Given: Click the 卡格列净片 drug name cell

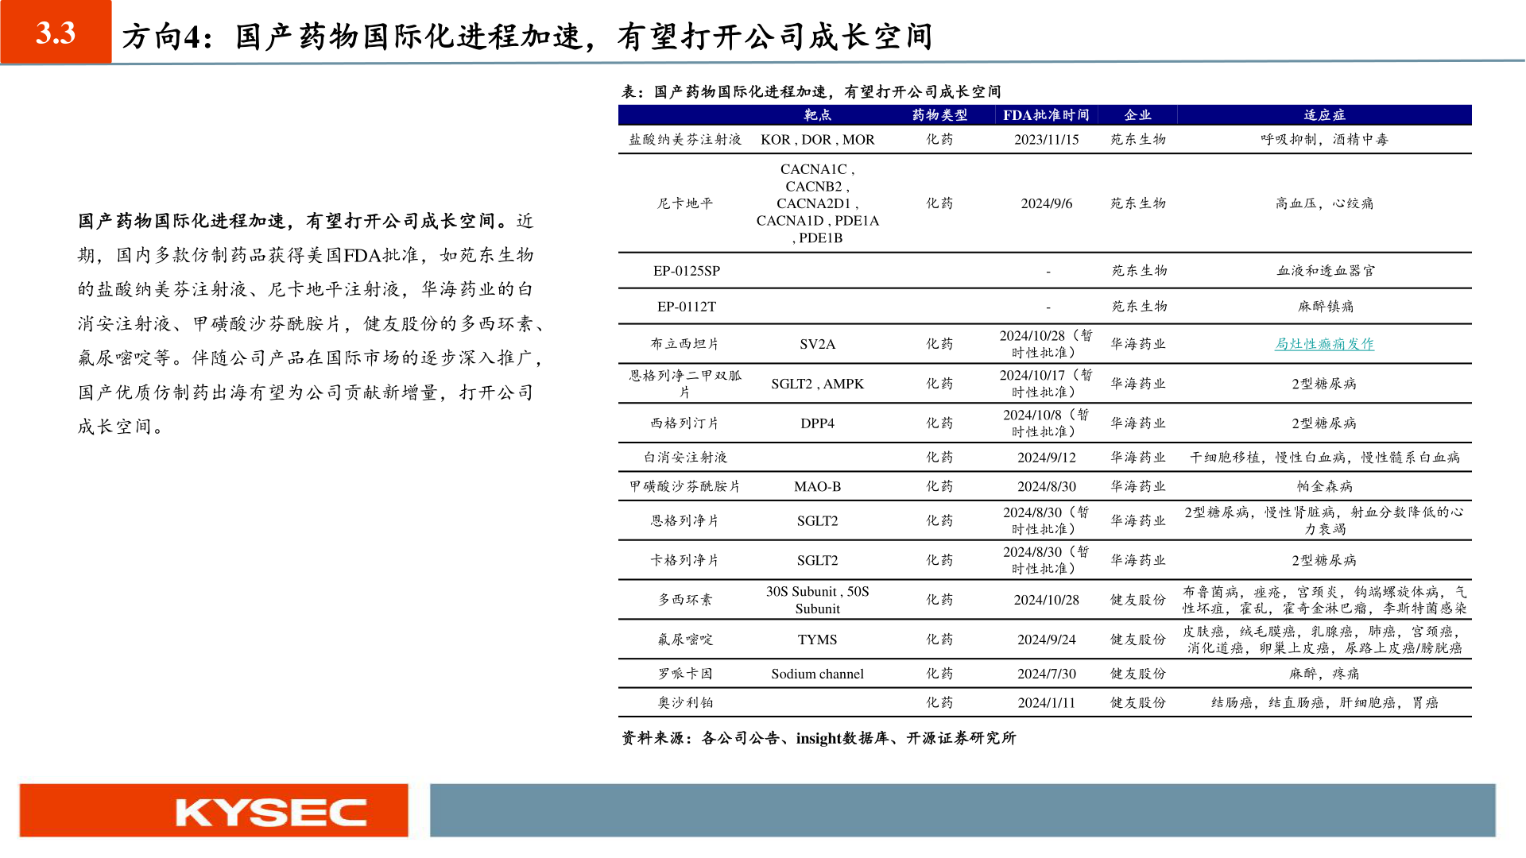Looking at the screenshot, I should [685, 561].
